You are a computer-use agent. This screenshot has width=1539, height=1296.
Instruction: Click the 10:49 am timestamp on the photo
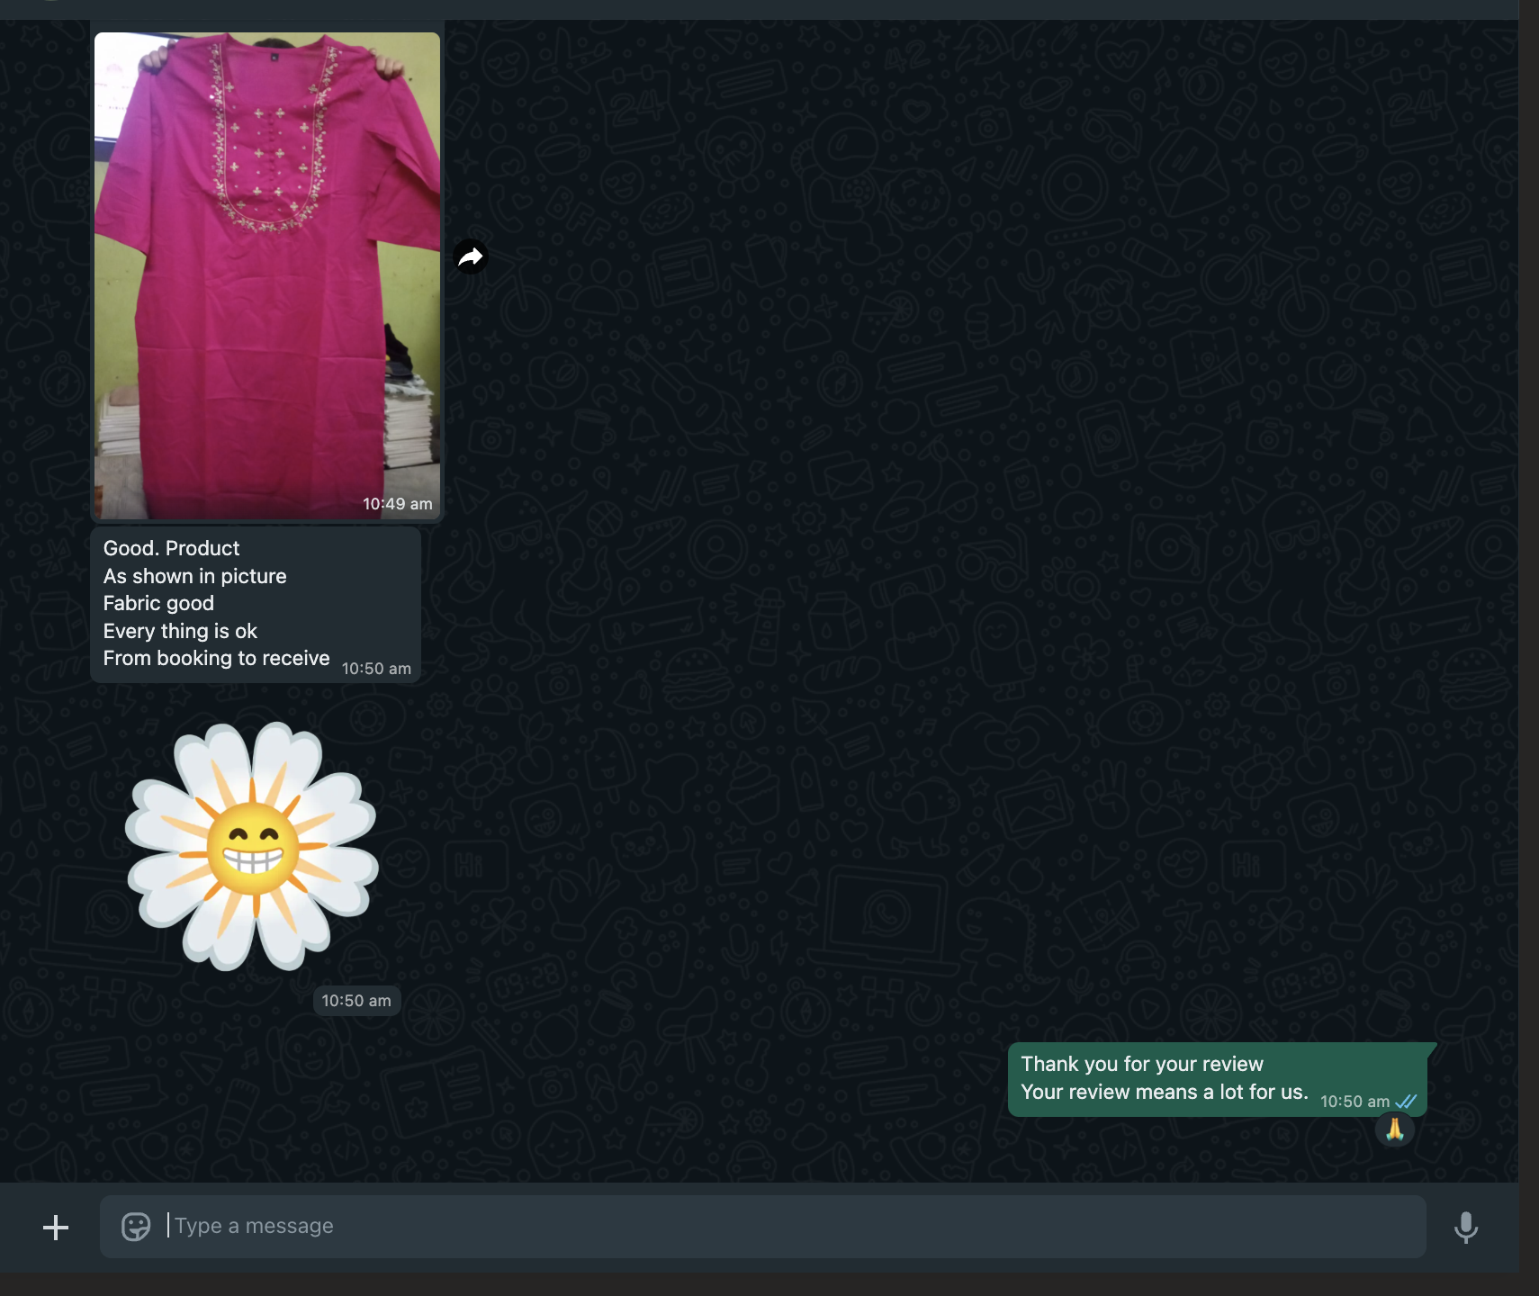[x=397, y=504]
